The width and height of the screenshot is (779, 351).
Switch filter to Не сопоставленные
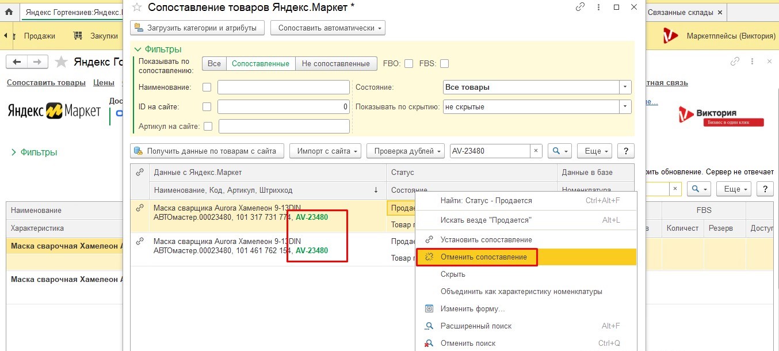coord(336,64)
